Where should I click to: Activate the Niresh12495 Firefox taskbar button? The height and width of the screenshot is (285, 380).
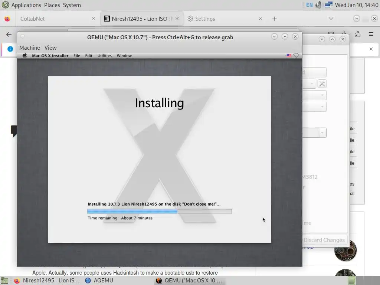[x=46, y=281]
